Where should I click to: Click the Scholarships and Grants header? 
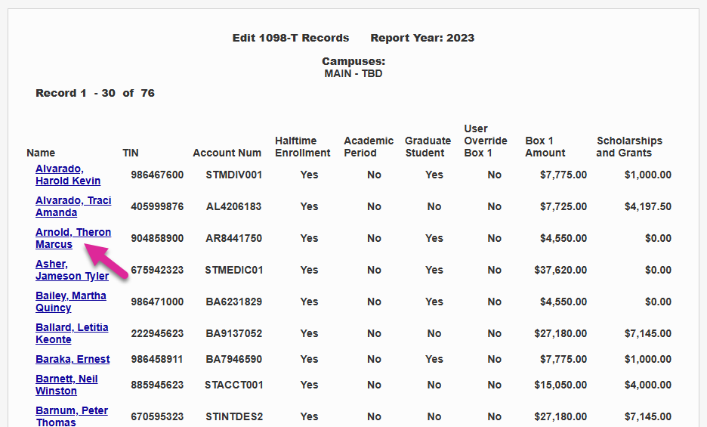pos(628,147)
